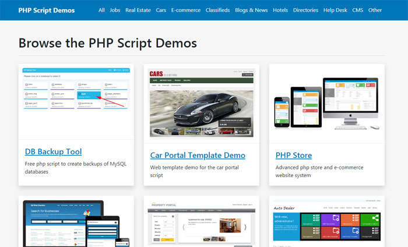Click the PHP Script Demos site logo
408x247 pixels.
point(46,10)
